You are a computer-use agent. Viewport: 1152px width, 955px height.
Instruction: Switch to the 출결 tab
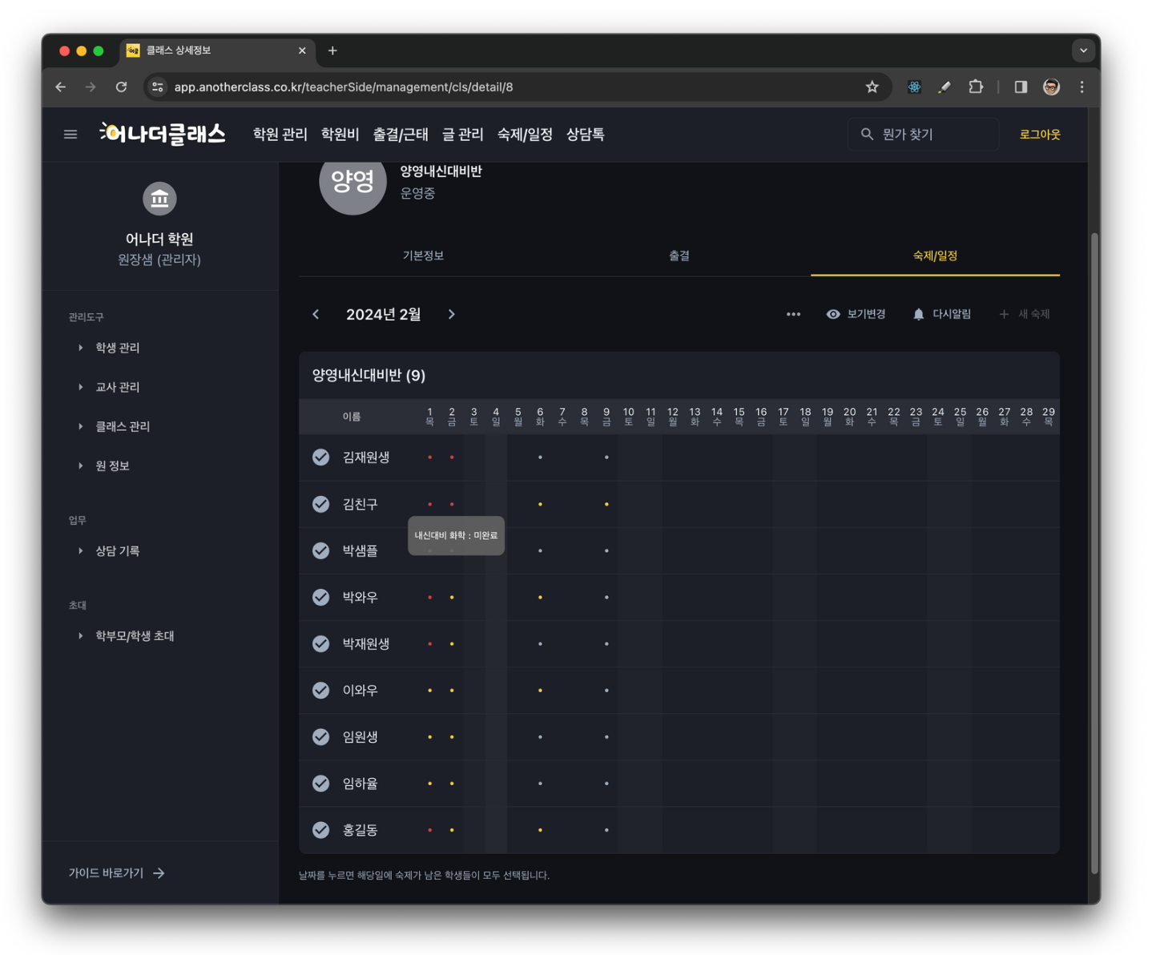pos(679,256)
